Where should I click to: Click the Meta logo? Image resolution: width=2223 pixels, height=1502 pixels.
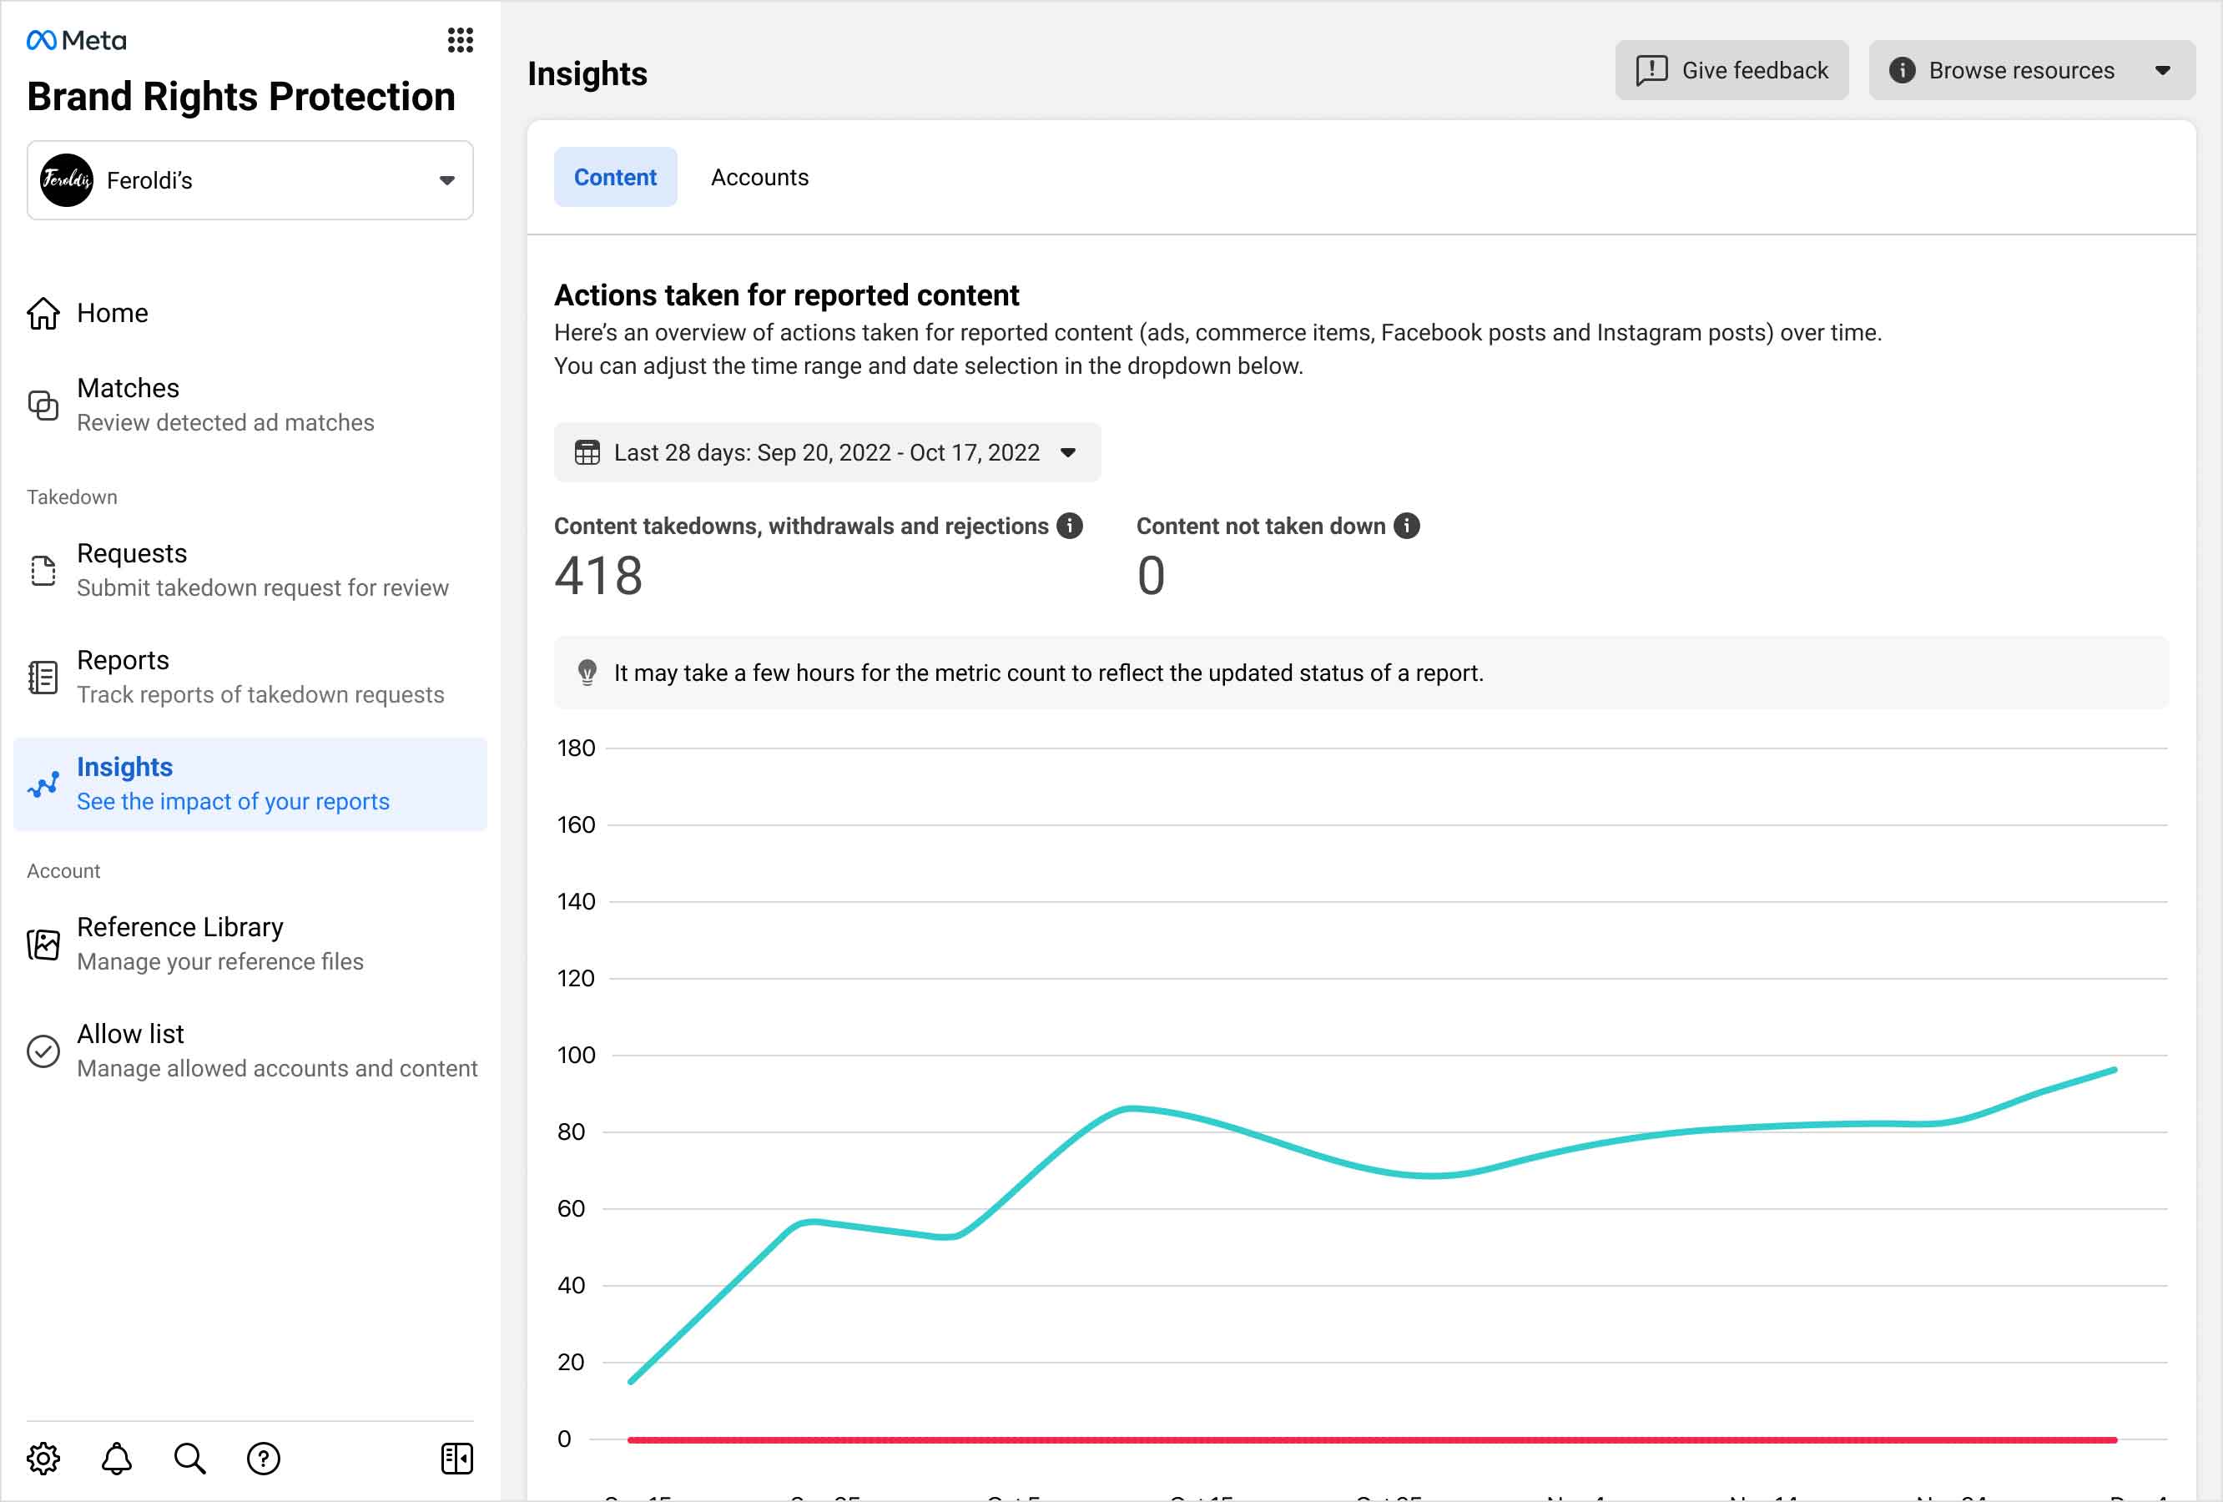coord(77,40)
